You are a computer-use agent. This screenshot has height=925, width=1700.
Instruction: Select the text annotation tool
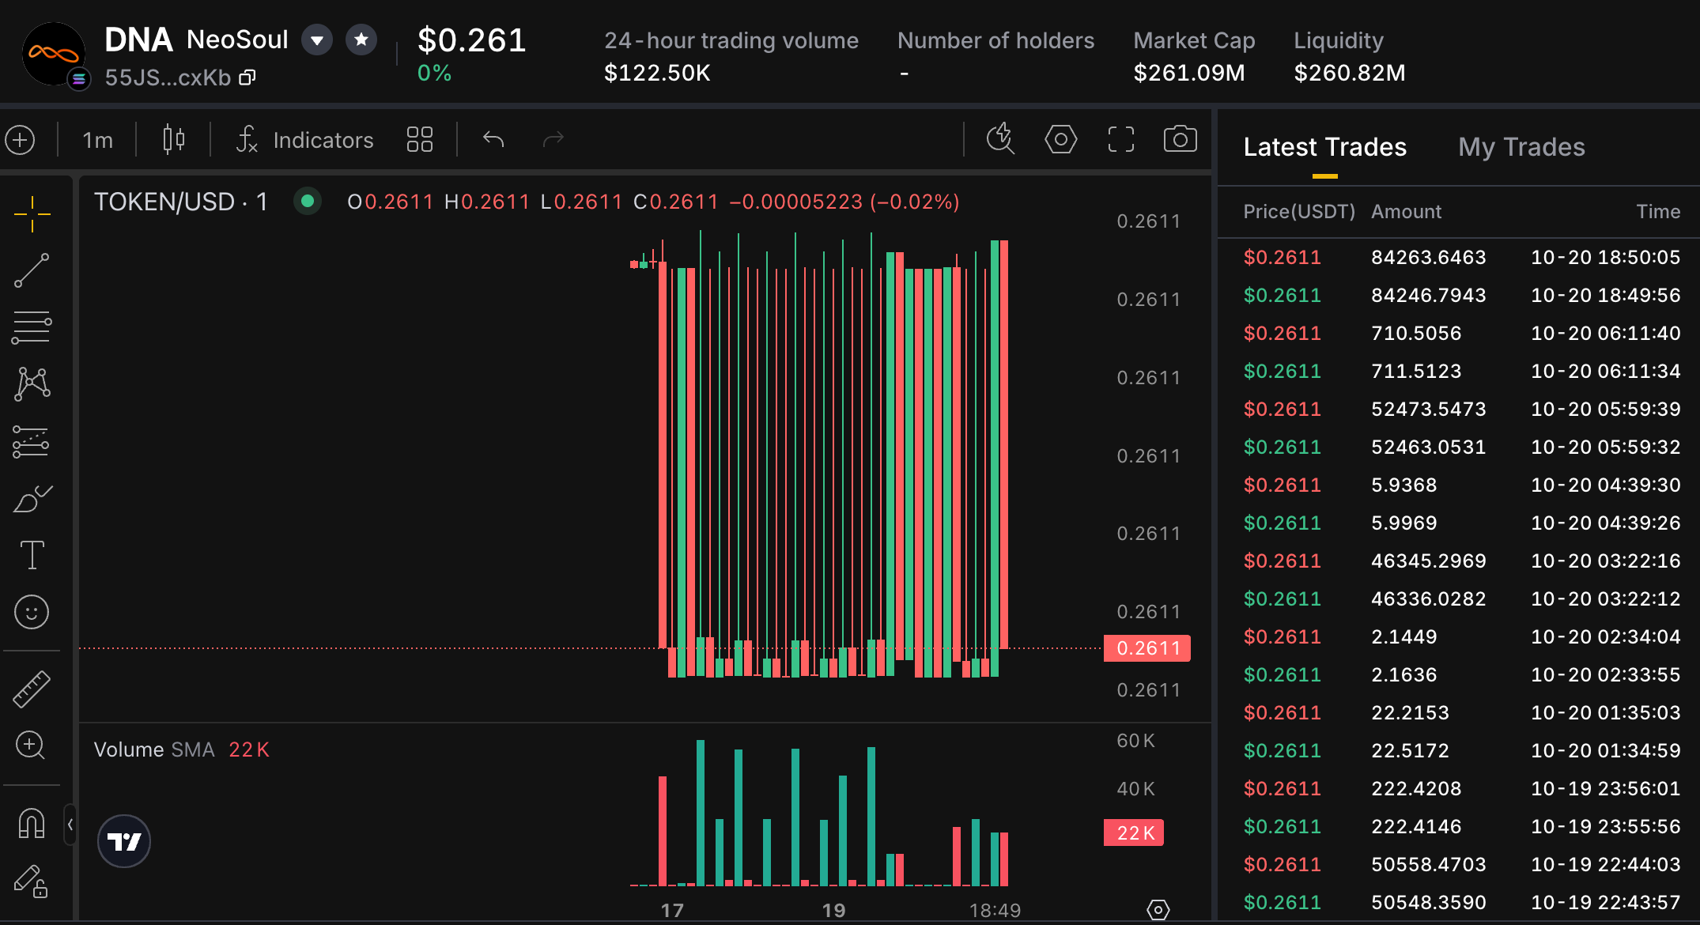(32, 555)
